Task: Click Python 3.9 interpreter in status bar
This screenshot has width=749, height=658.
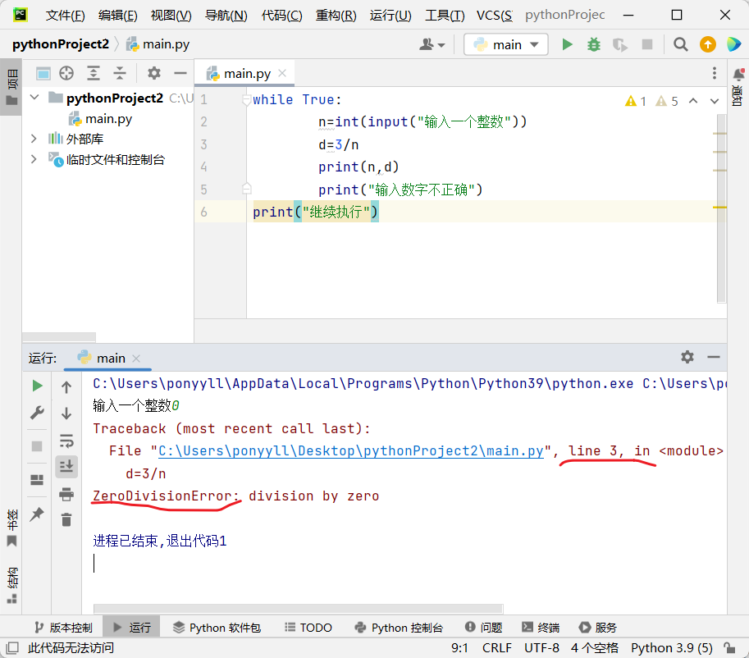Action: click(x=671, y=648)
